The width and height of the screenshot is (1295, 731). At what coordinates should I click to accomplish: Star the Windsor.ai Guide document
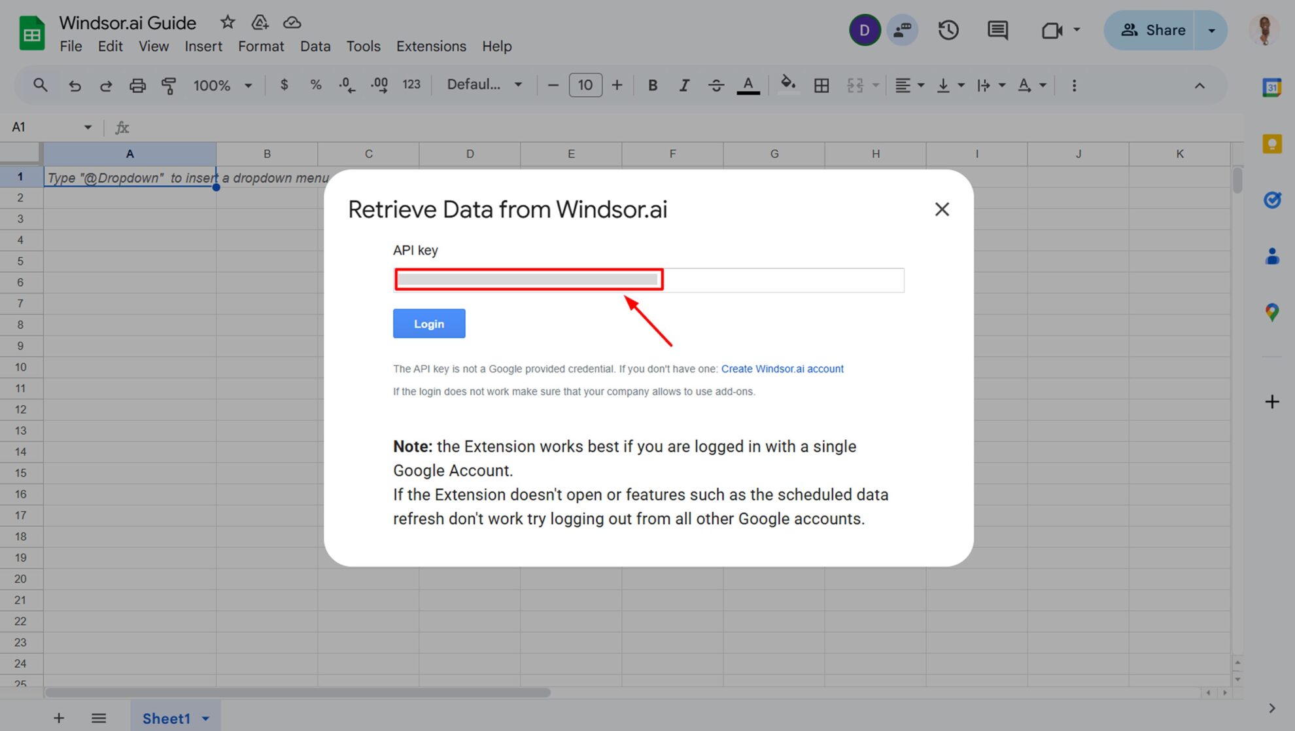[x=228, y=22]
